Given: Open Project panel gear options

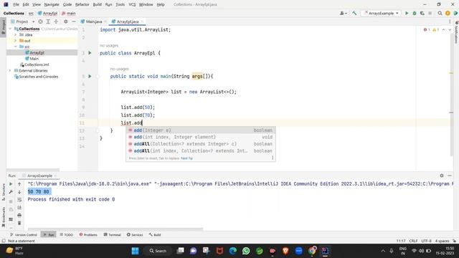Looking at the screenshot, I should tap(65, 21).
